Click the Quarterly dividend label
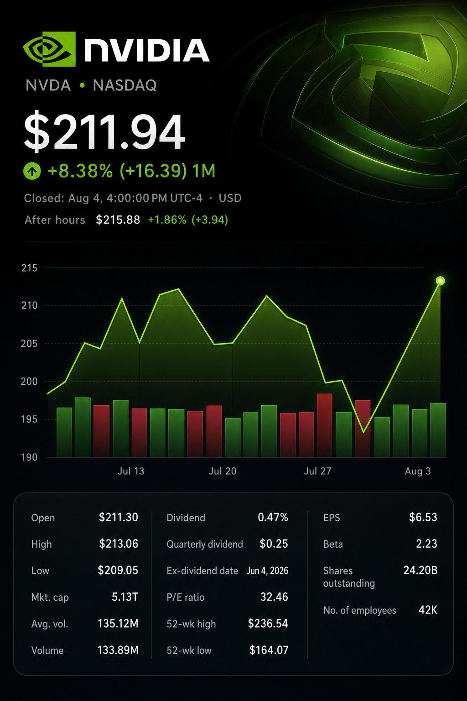The image size is (467, 701). (205, 544)
